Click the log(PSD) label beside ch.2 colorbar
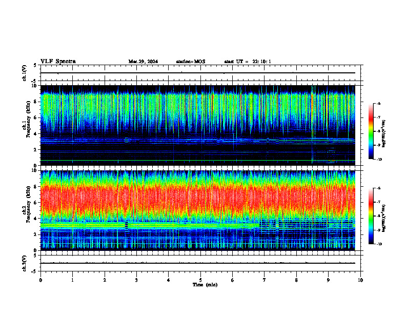This screenshot has width=406, height=314. pos(384,219)
